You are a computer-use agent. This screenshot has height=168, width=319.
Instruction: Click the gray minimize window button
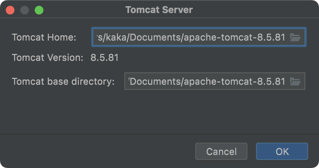[x=25, y=10]
